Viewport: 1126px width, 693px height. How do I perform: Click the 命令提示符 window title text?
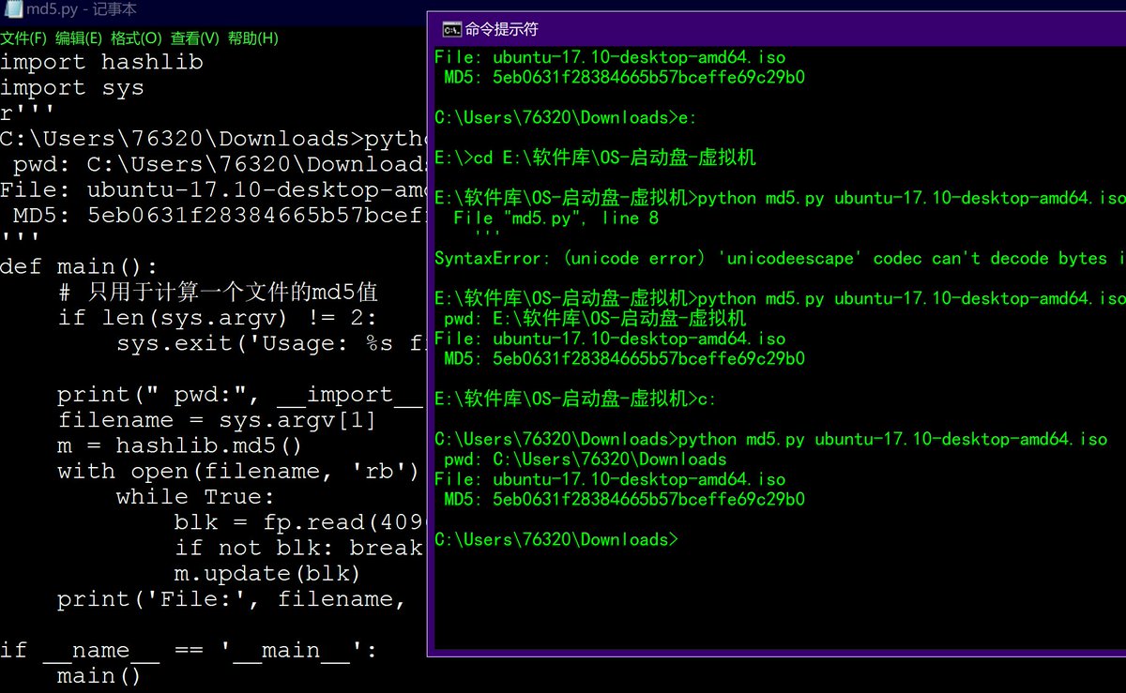[x=502, y=29]
